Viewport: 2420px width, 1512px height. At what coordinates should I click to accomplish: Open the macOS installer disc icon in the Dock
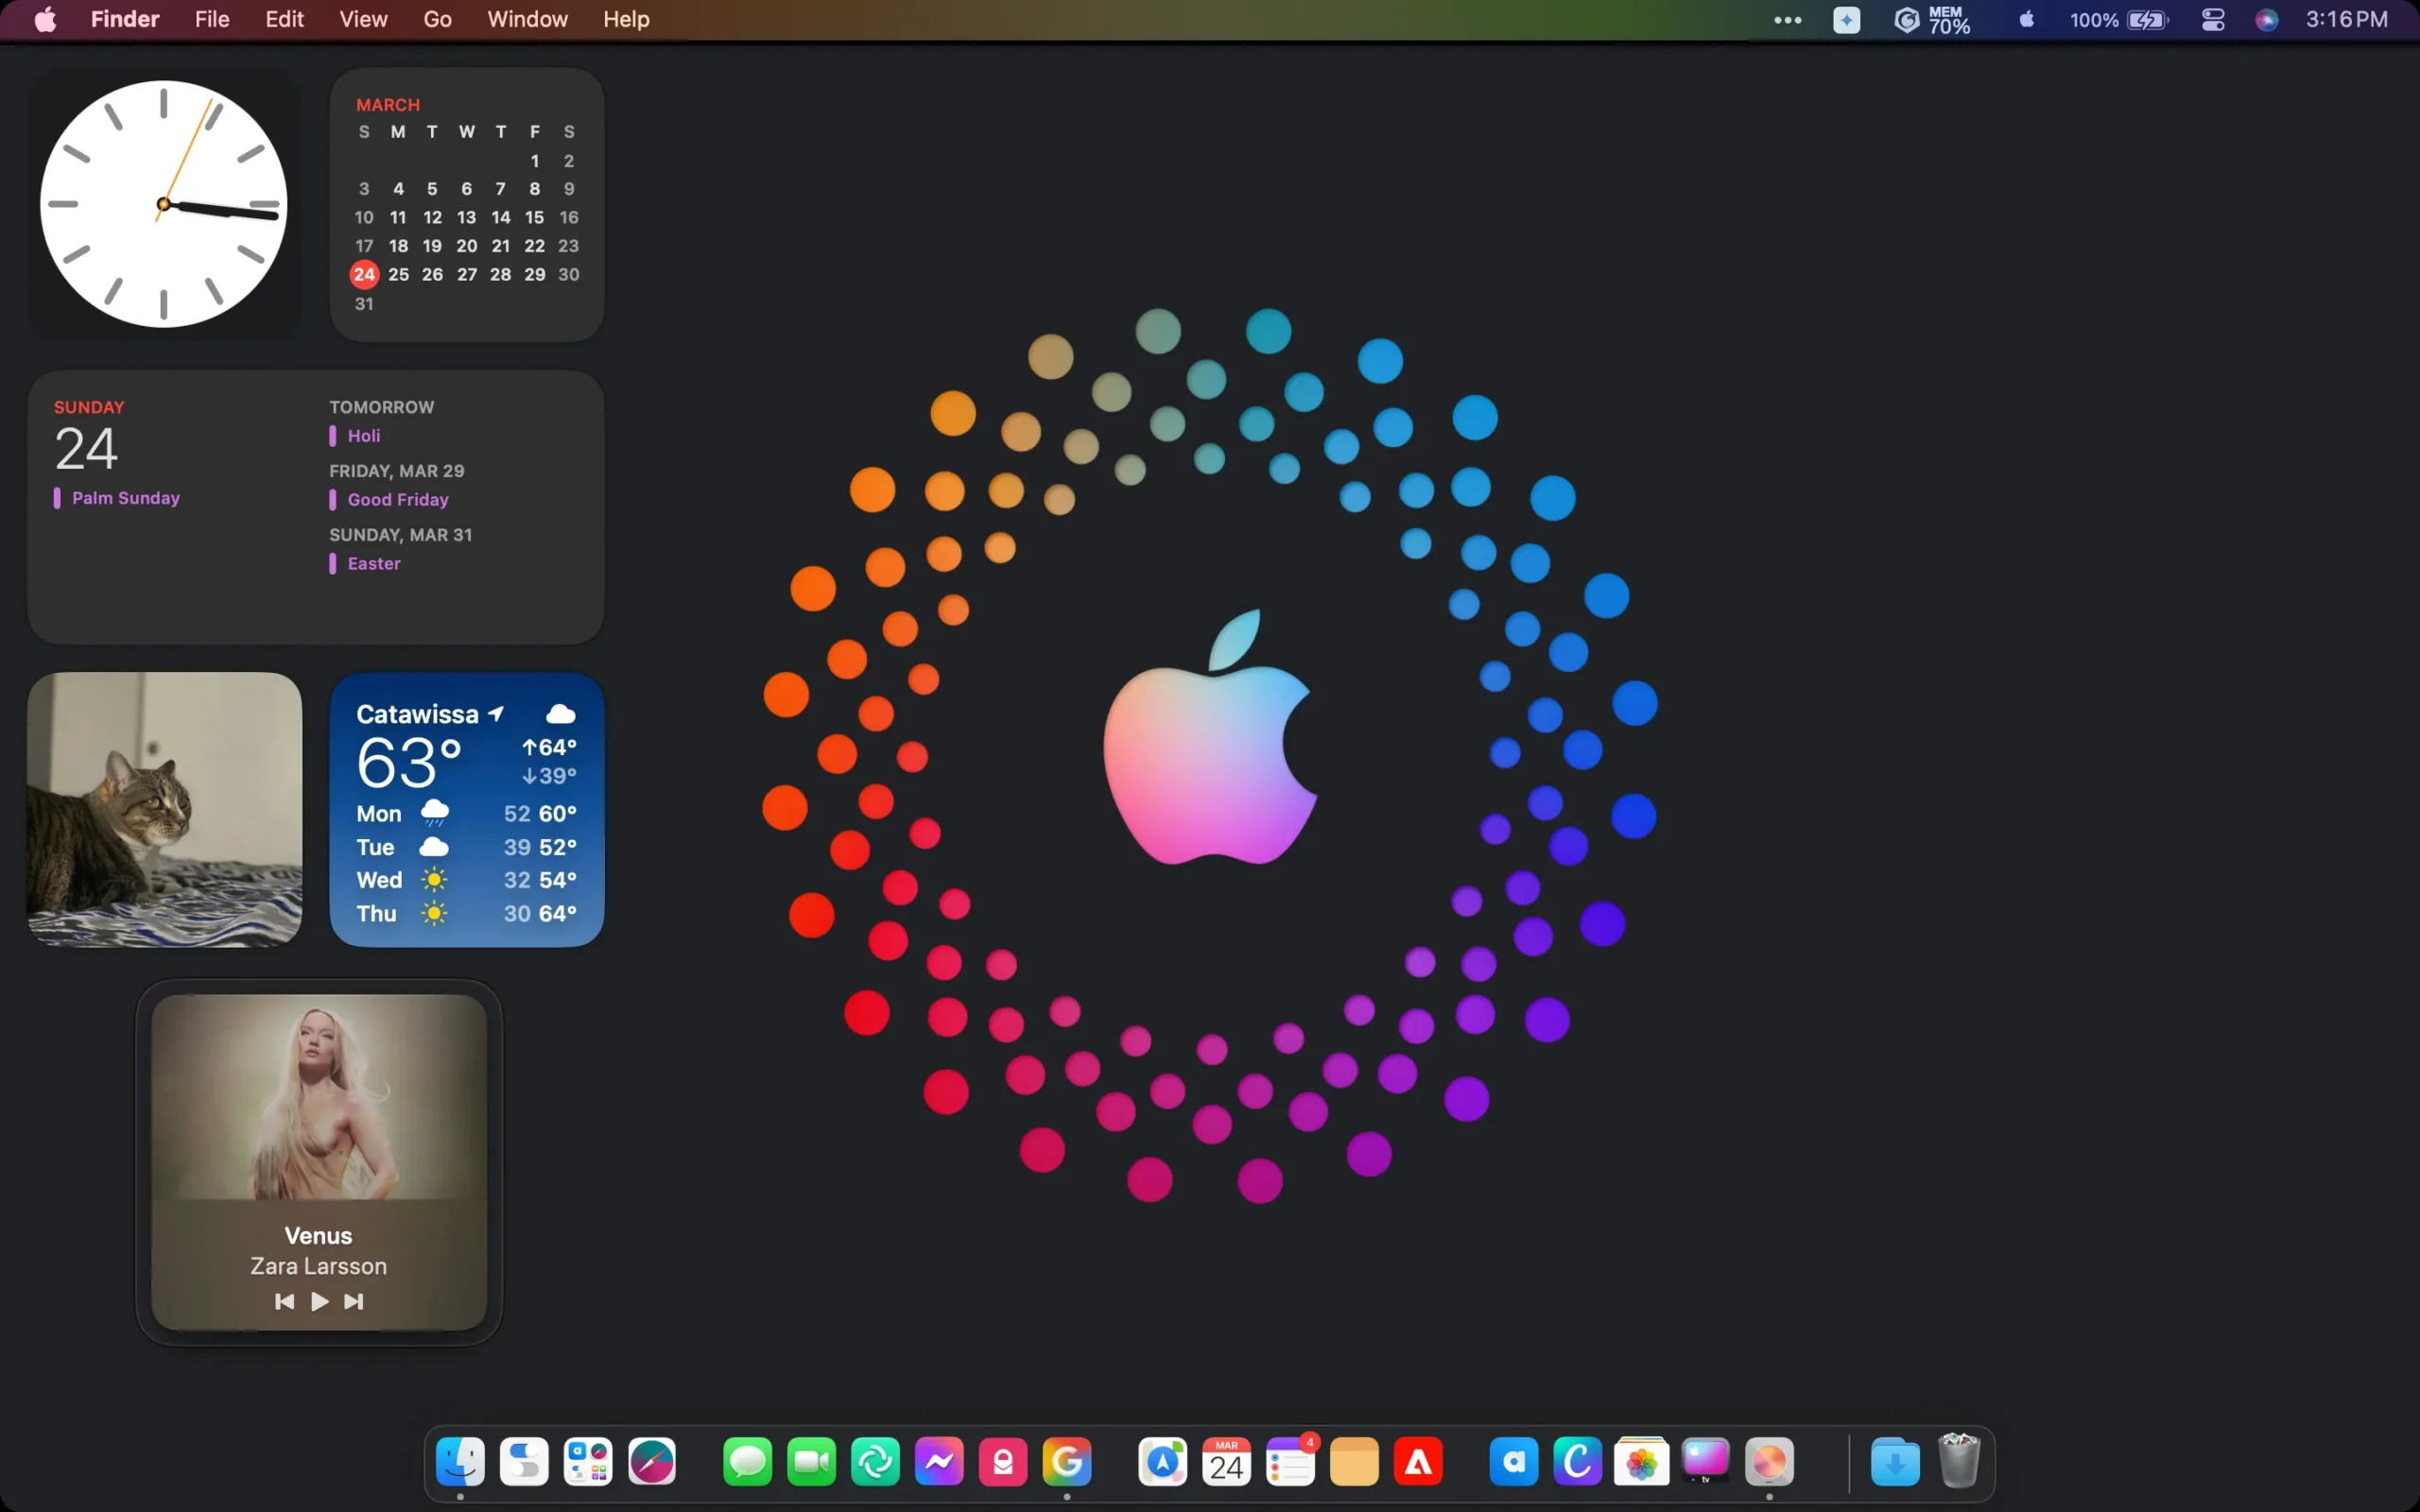pyautogui.click(x=1770, y=1462)
